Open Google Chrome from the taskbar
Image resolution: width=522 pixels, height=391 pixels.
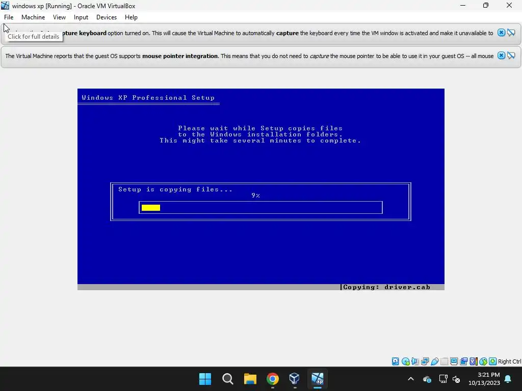point(273,379)
